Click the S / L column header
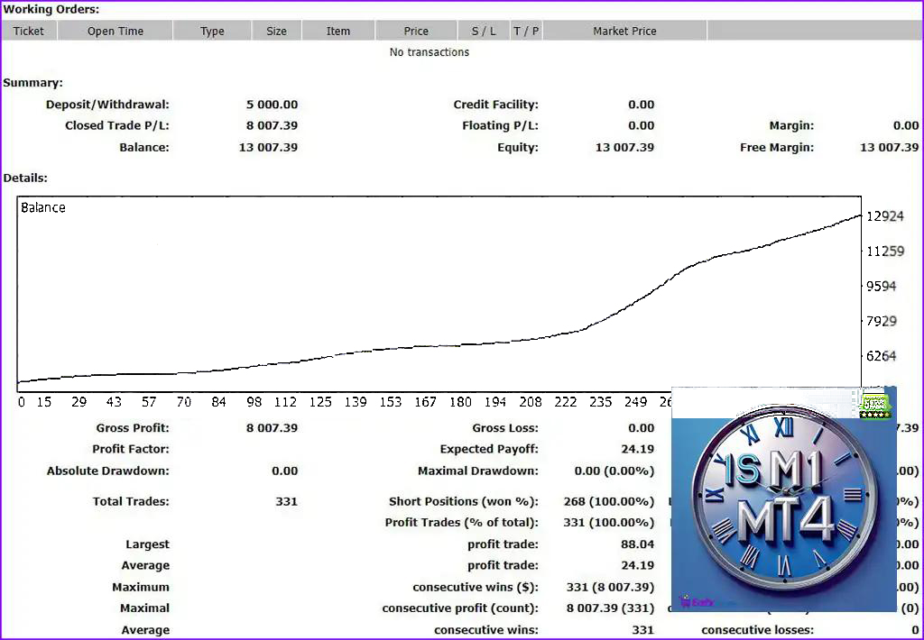The image size is (924, 640). 484,31
